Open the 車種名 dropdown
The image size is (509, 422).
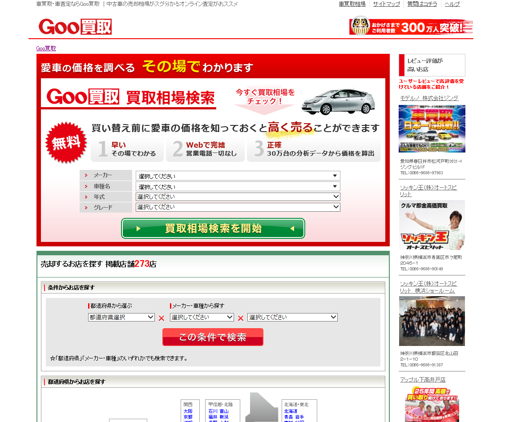[x=238, y=186]
